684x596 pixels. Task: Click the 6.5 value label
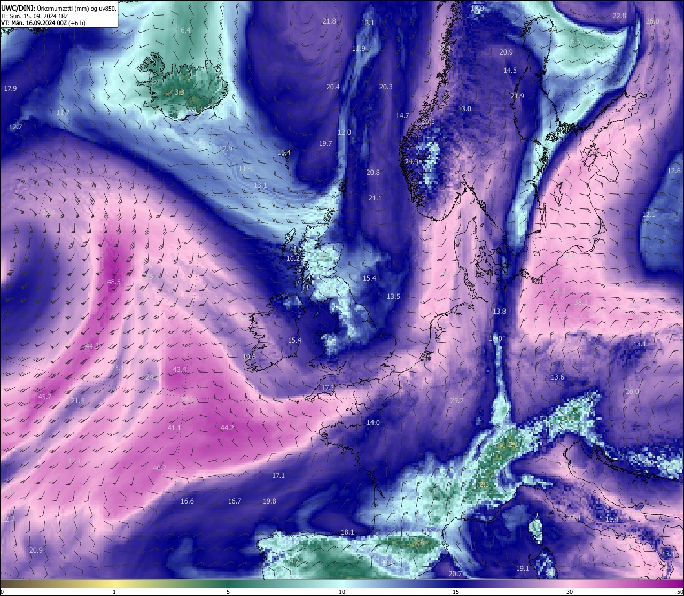click(x=576, y=41)
